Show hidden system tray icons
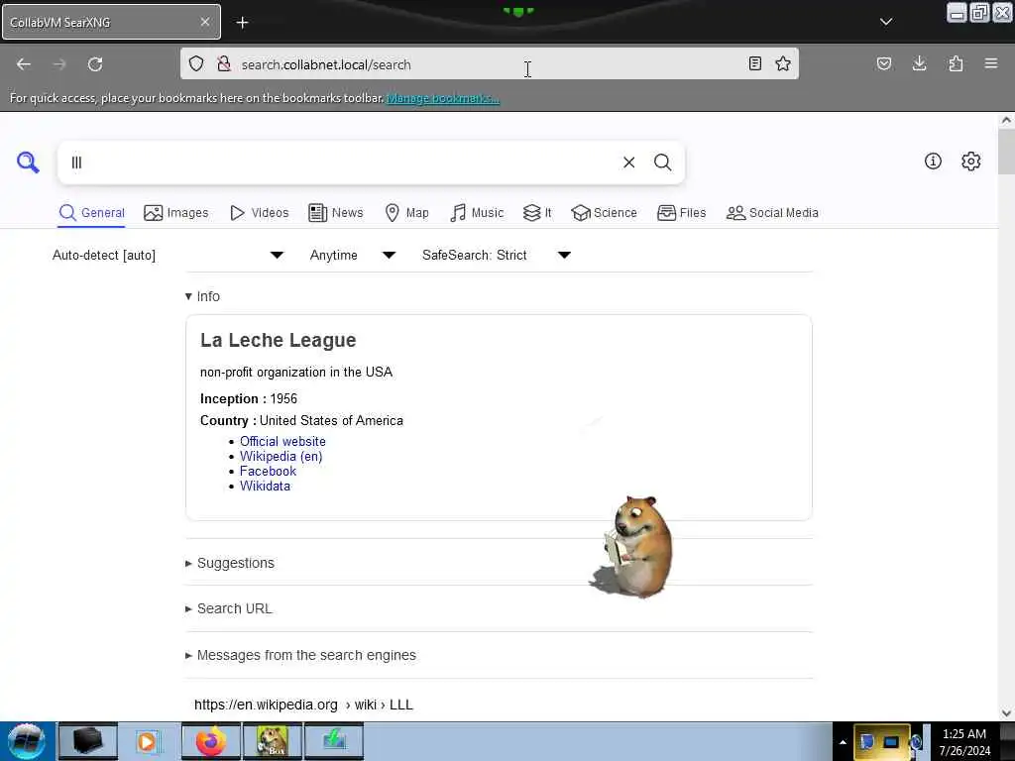The height and width of the screenshot is (761, 1015). [843, 742]
